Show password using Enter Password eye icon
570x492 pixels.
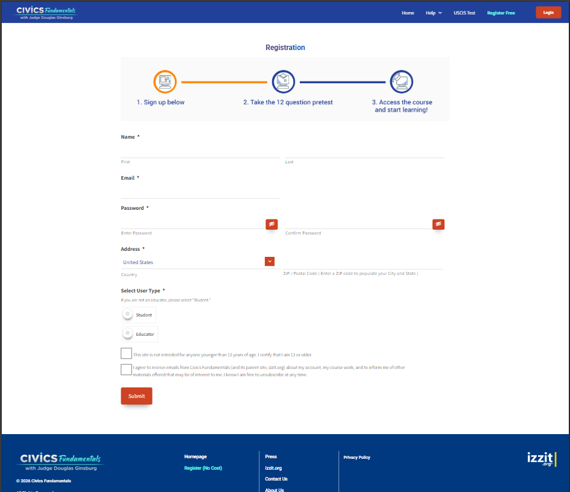271,224
